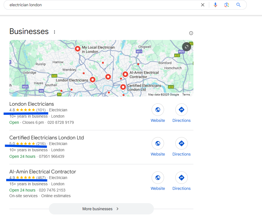Viewport: 262px width, 217px height.
Task: Click the 4.9 rating with 467 reviews
Action: coord(27,178)
